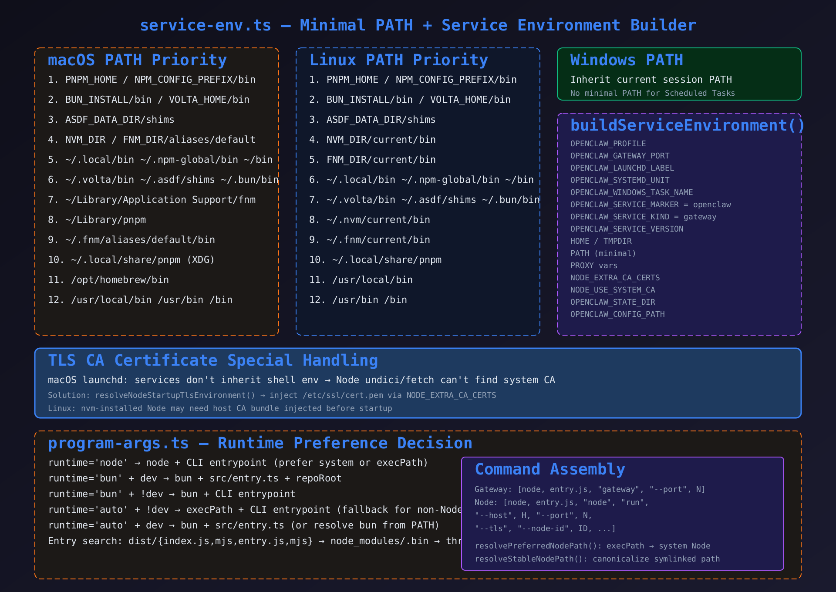Click the TLS CA Certificate Special Handling title
836x592 pixels.
[x=212, y=360]
